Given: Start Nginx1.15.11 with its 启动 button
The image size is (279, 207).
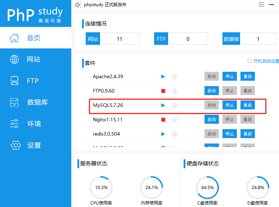Looking at the screenshot, I should click(x=212, y=119).
